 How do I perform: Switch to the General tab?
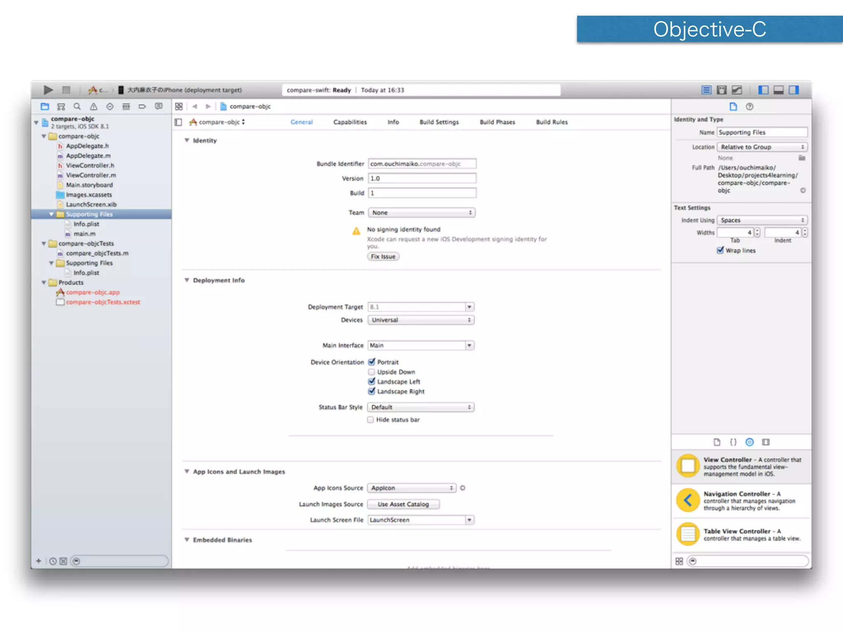302,122
